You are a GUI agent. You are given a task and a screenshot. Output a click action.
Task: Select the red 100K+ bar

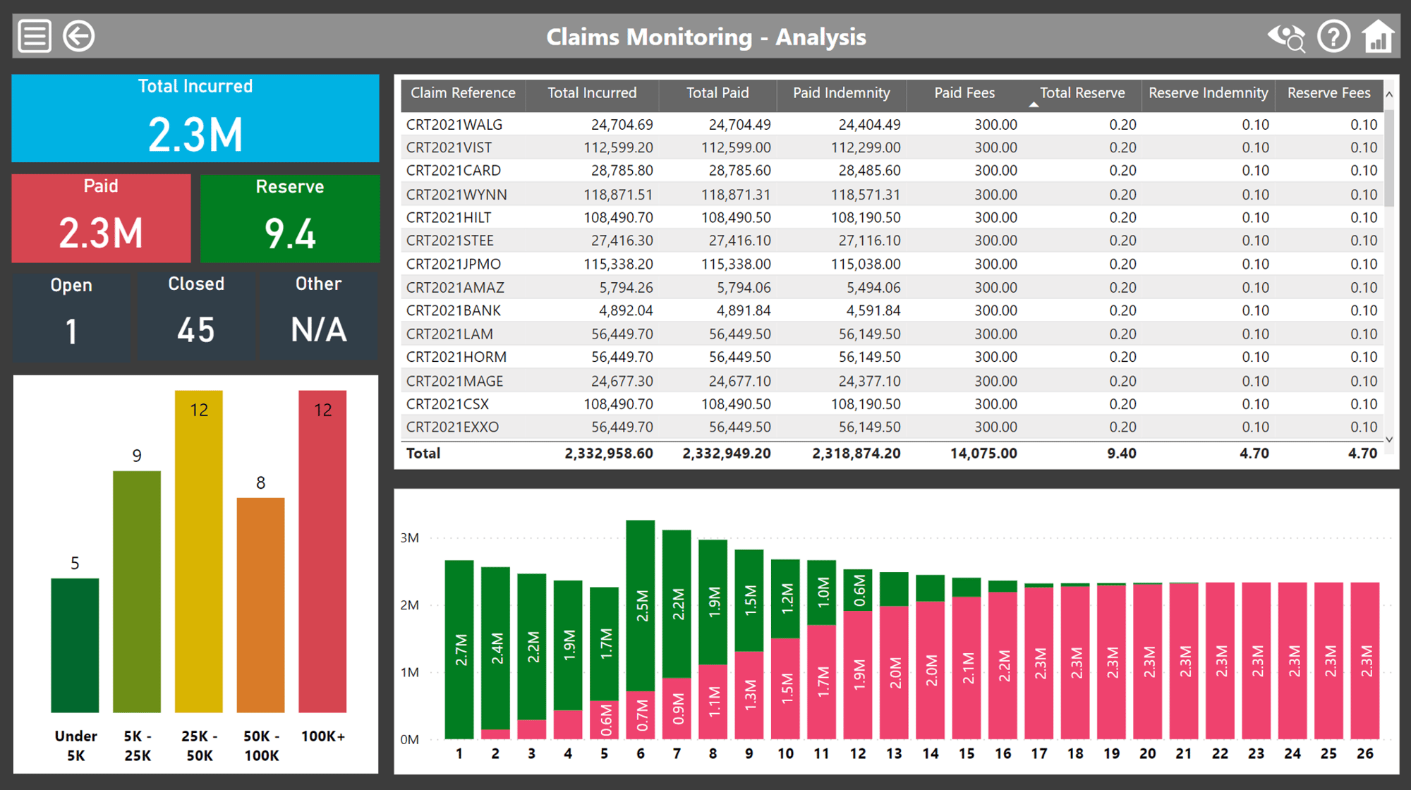pos(322,551)
